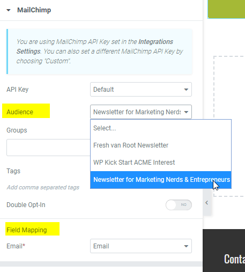Click the Tags label

(13, 171)
